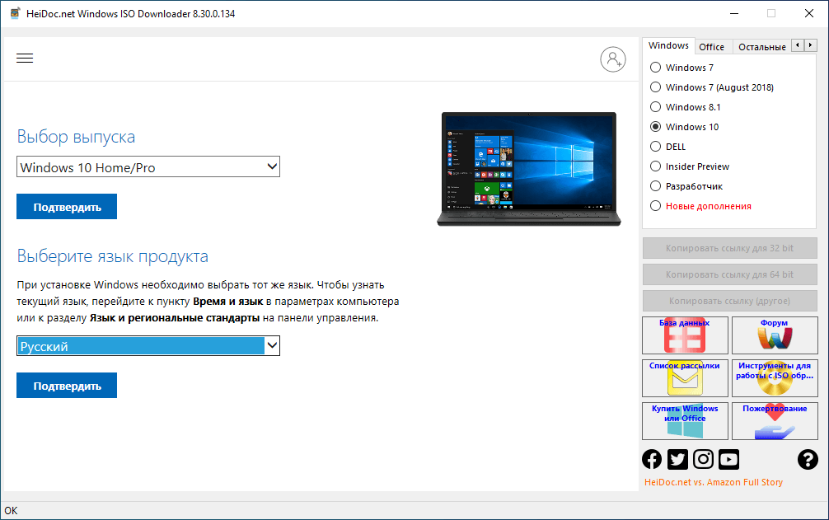Open Купить Windows или Office tile
829x520 pixels.
[685, 420]
